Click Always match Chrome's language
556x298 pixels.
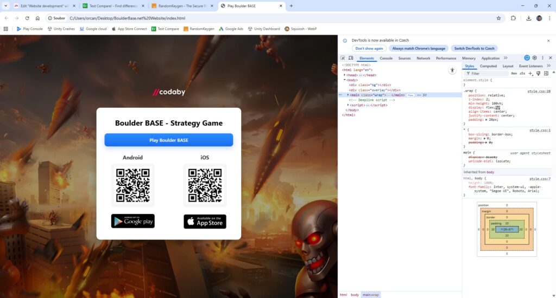pyautogui.click(x=419, y=48)
